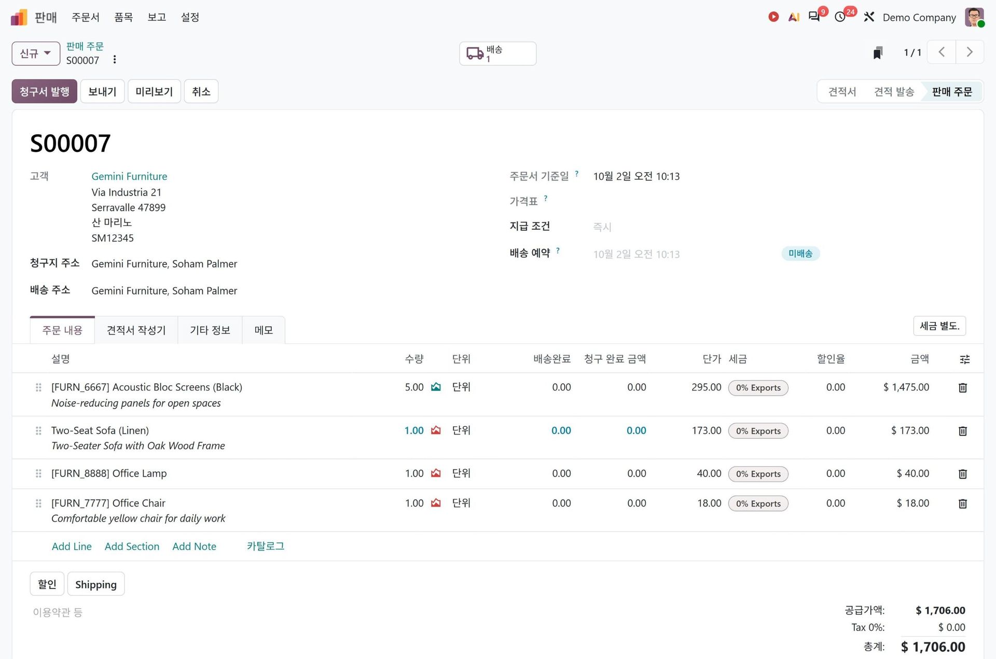Viewport: 996px width, 659px height.
Task: Open the user avatar menu
Action: tap(974, 17)
